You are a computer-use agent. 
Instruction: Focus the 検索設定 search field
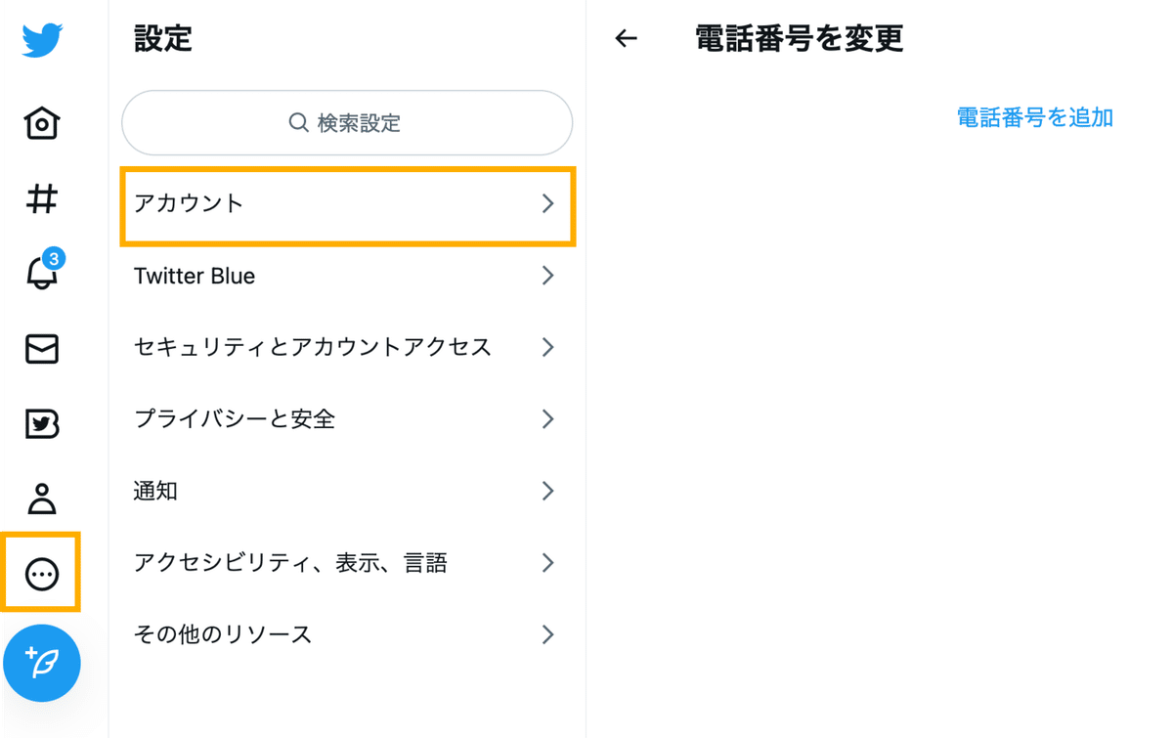pos(347,123)
